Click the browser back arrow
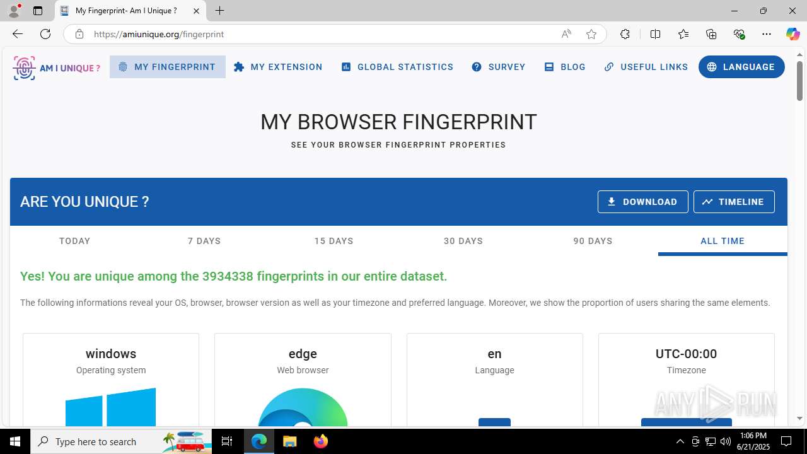Viewport: 807px width, 454px height. [x=18, y=34]
